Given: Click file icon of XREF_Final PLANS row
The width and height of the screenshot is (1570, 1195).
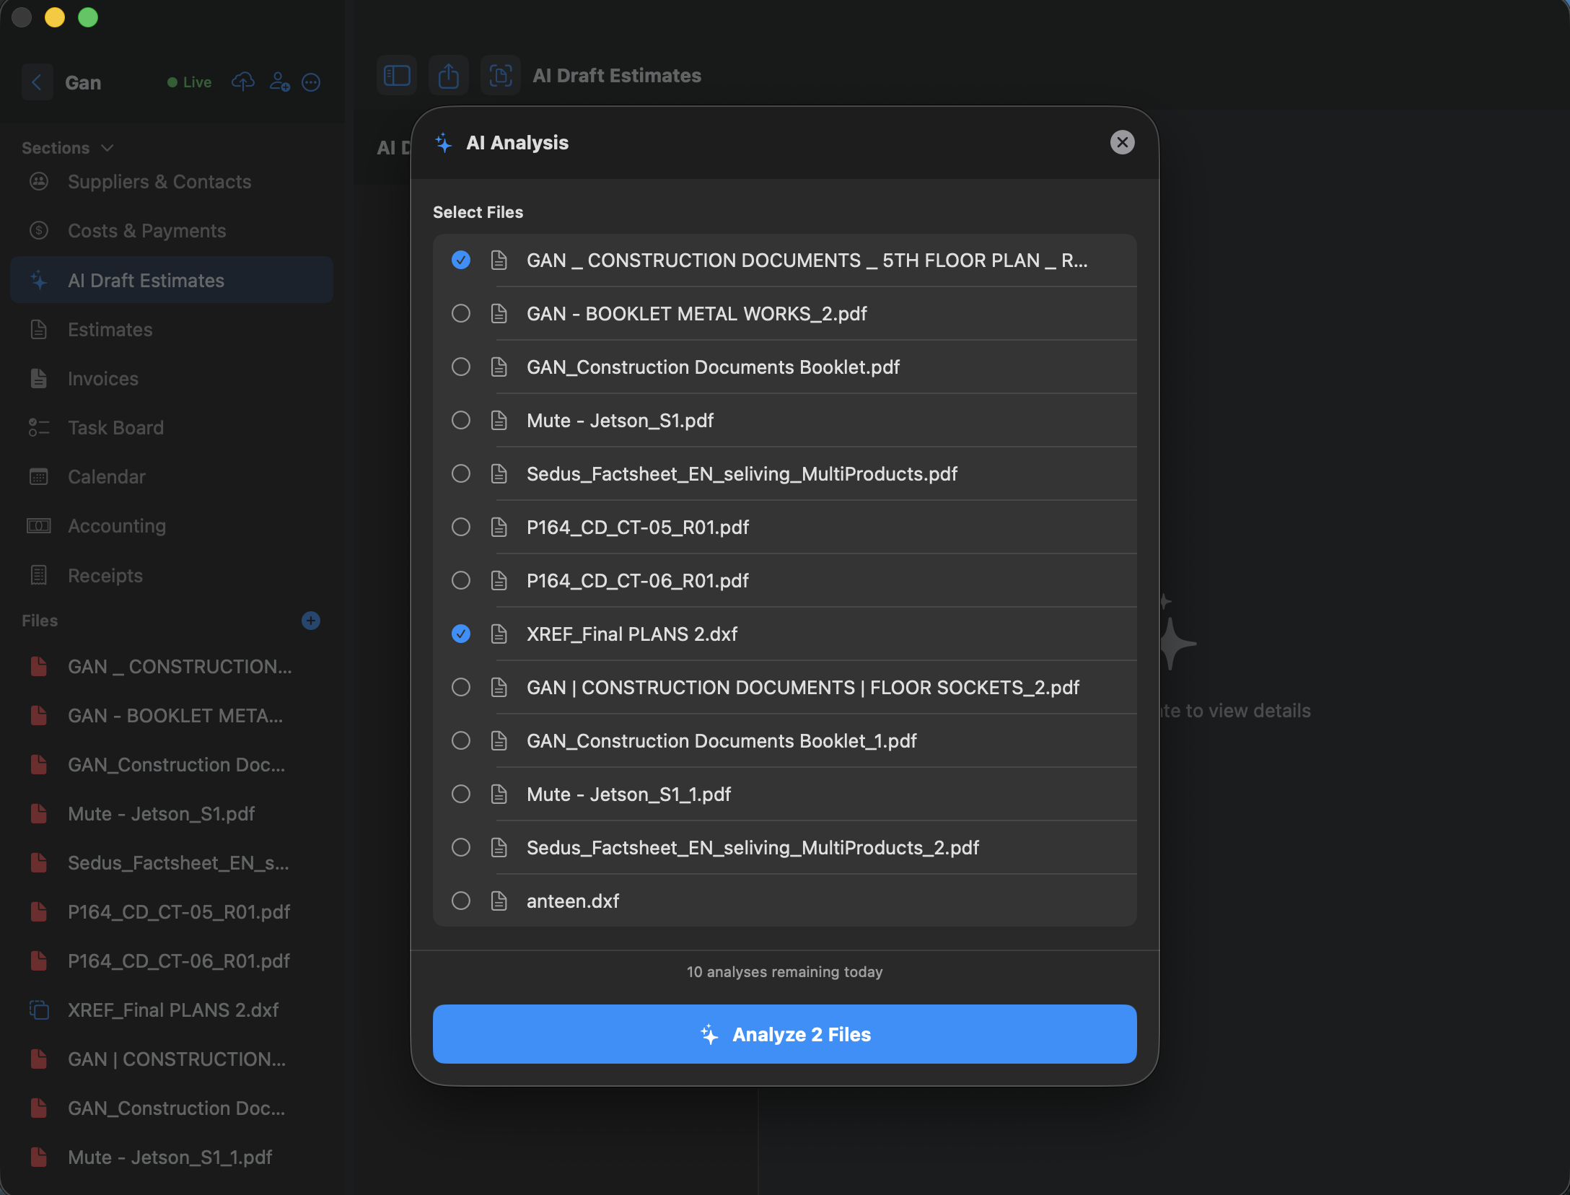Looking at the screenshot, I should pyautogui.click(x=499, y=634).
